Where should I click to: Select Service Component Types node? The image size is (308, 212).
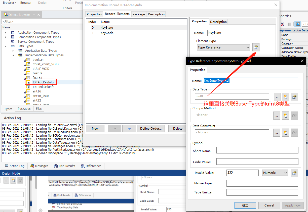(36, 42)
